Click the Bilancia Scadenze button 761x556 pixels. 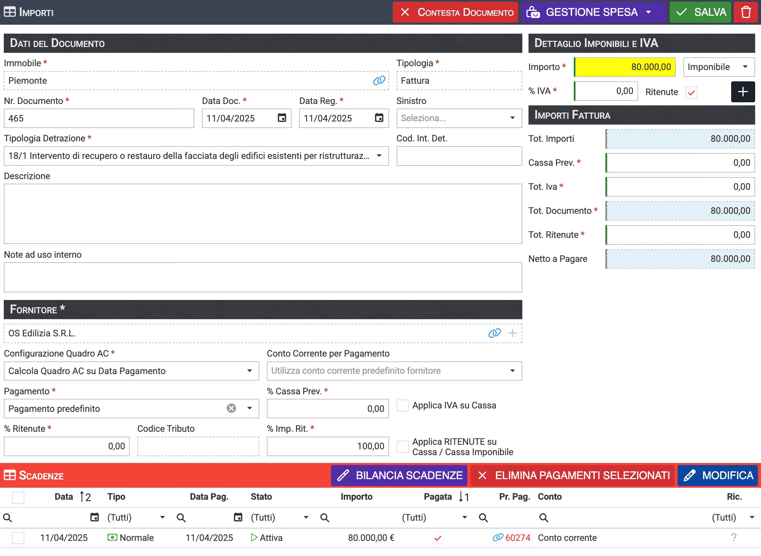(399, 475)
